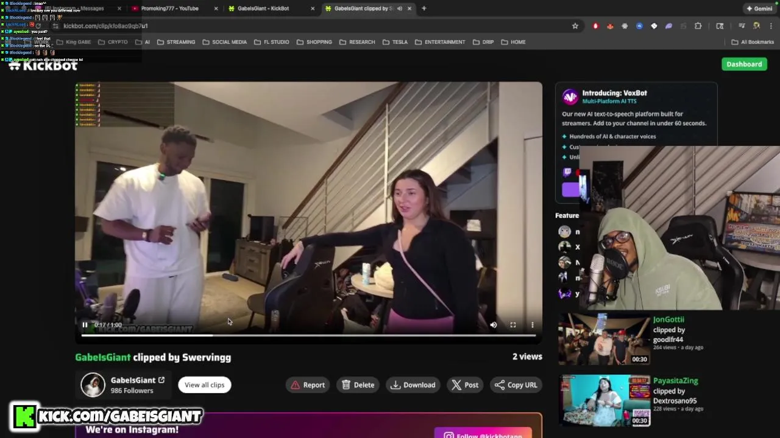The width and height of the screenshot is (780, 438).
Task: Open the SHOPPING bookmark folder
Action: pos(314,42)
